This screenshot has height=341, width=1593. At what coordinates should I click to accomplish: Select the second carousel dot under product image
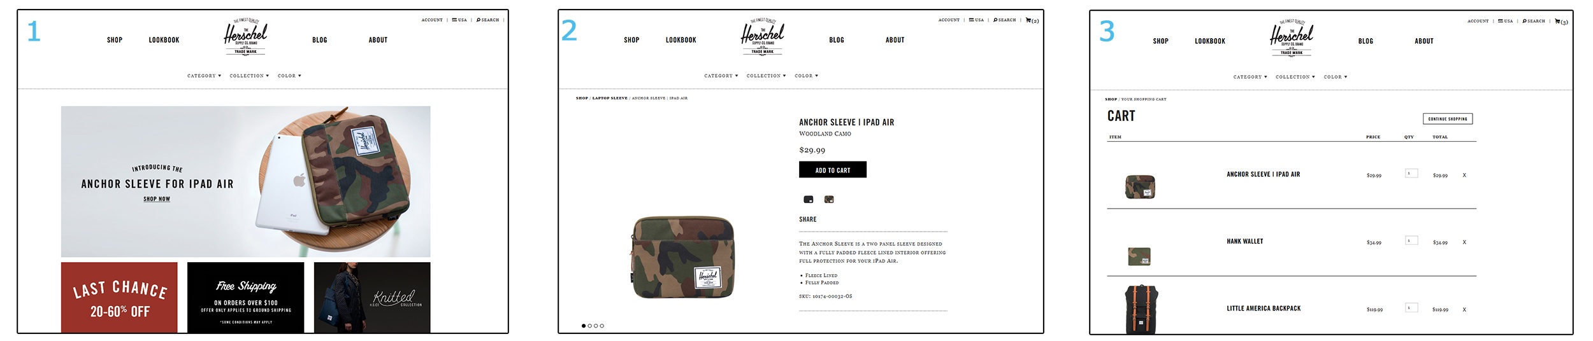point(589,326)
